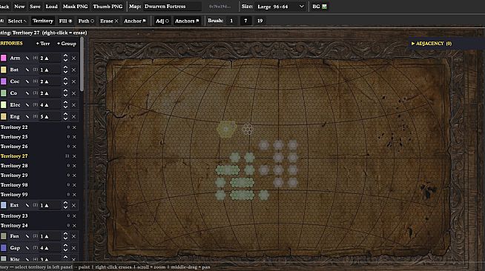485x271 pixels.
Task: Load a map file
Action: pyautogui.click(x=51, y=6)
